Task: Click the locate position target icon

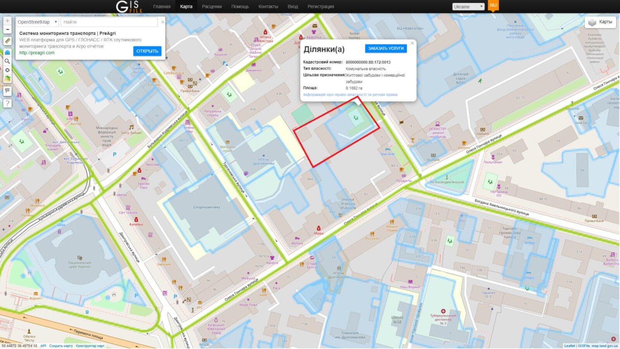Action: 7,70
